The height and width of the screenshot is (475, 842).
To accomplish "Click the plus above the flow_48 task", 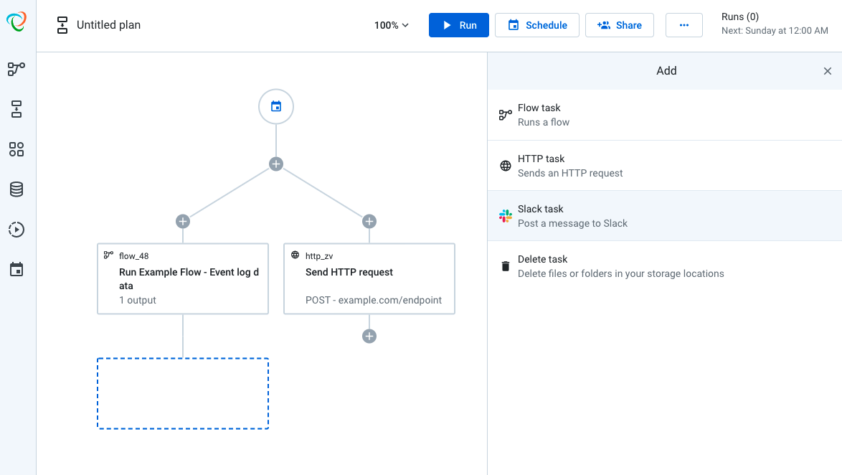I will [x=182, y=222].
